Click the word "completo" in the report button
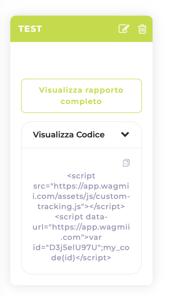Viewport: 181px width, 297px height. click(81, 102)
